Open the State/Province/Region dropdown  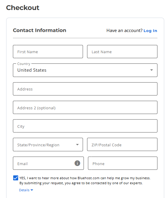[x=48, y=145]
